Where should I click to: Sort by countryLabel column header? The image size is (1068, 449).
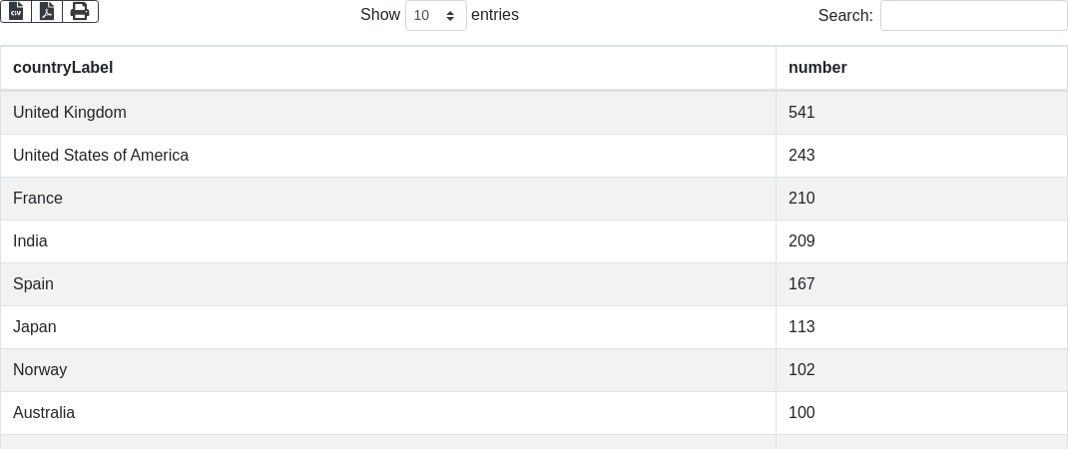[63, 68]
